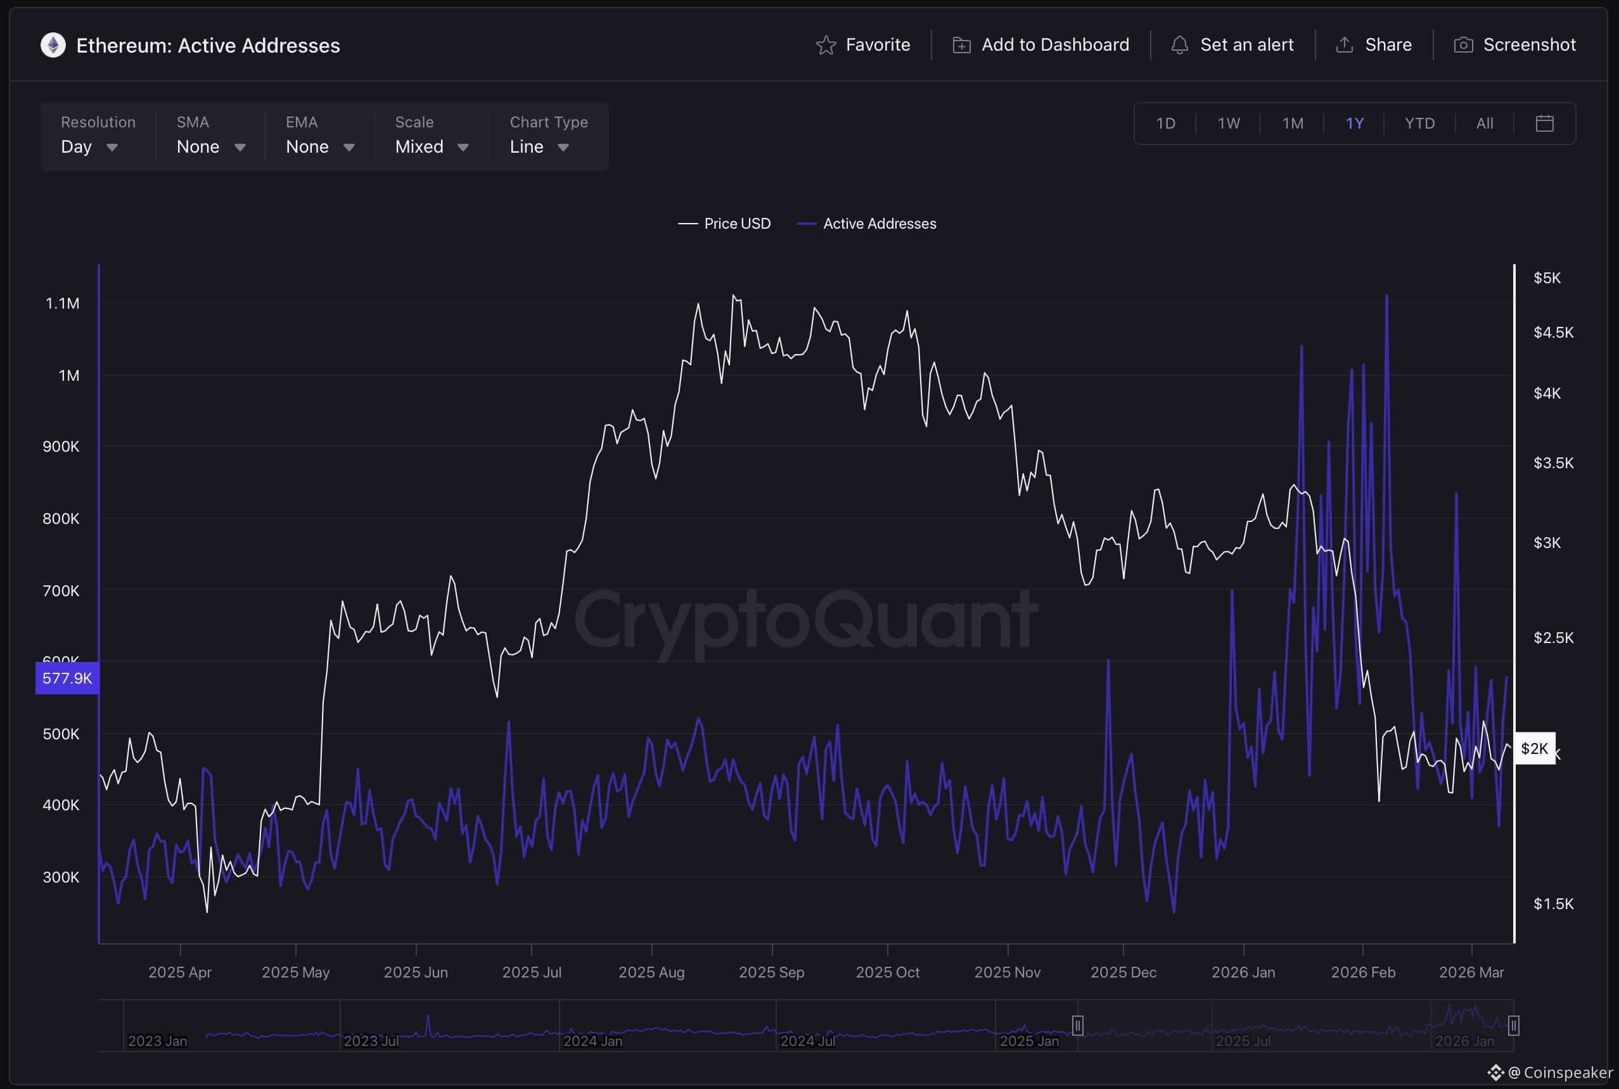The height and width of the screenshot is (1089, 1619).
Task: Click the Screenshot camera icon
Action: coord(1463,45)
